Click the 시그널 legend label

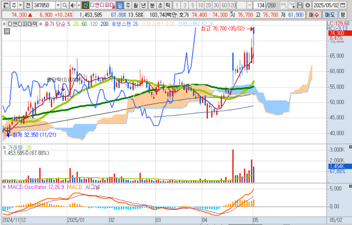point(92,187)
